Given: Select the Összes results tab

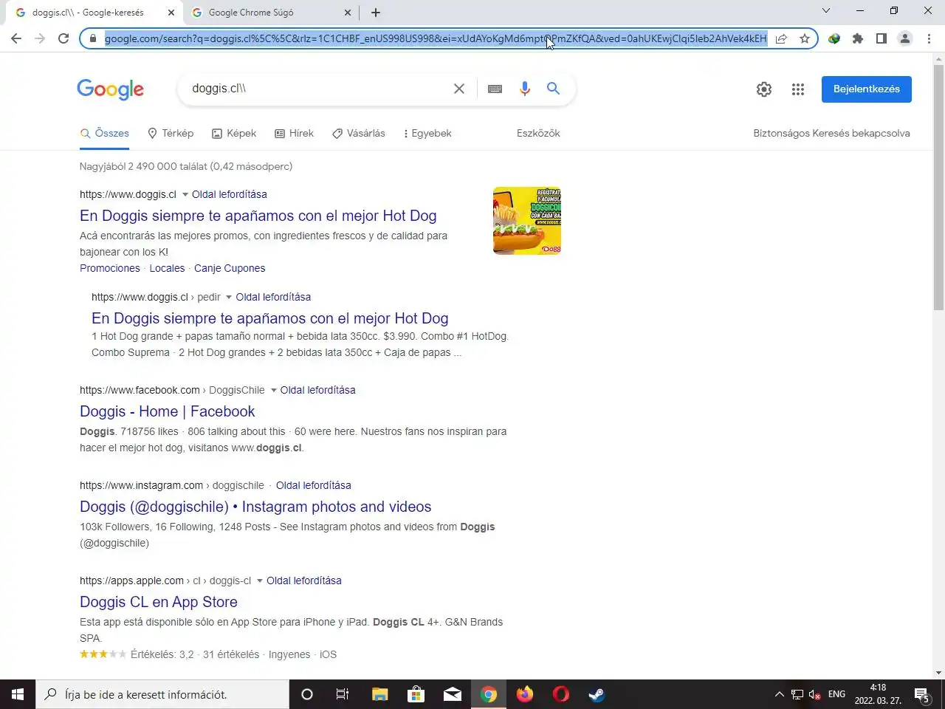Looking at the screenshot, I should click(105, 134).
